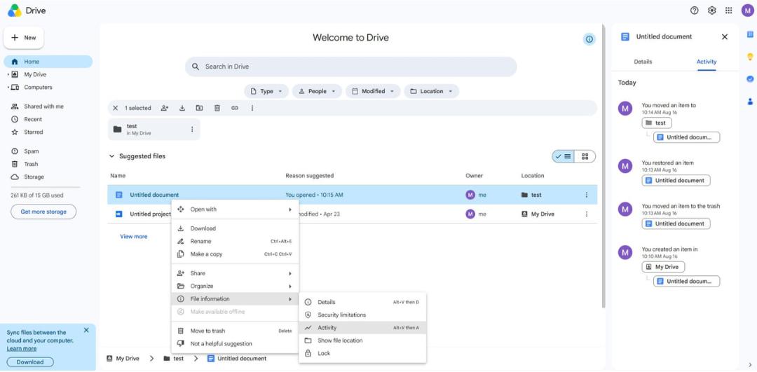Open Settings gear icon
The image size is (757, 372).
tap(711, 10)
